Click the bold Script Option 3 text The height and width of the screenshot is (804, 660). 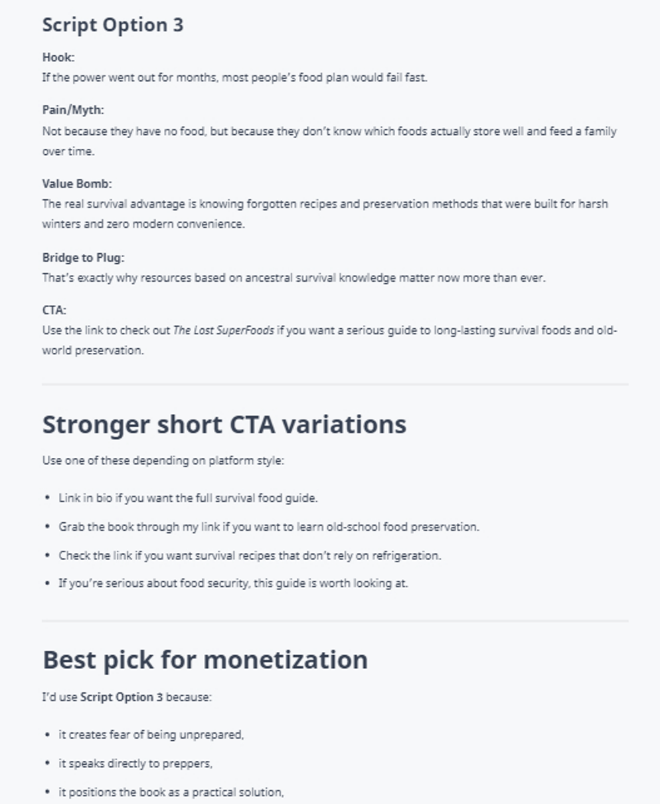[122, 697]
